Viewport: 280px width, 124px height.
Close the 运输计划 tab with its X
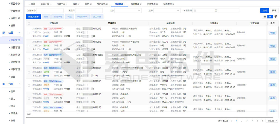(50, 4)
